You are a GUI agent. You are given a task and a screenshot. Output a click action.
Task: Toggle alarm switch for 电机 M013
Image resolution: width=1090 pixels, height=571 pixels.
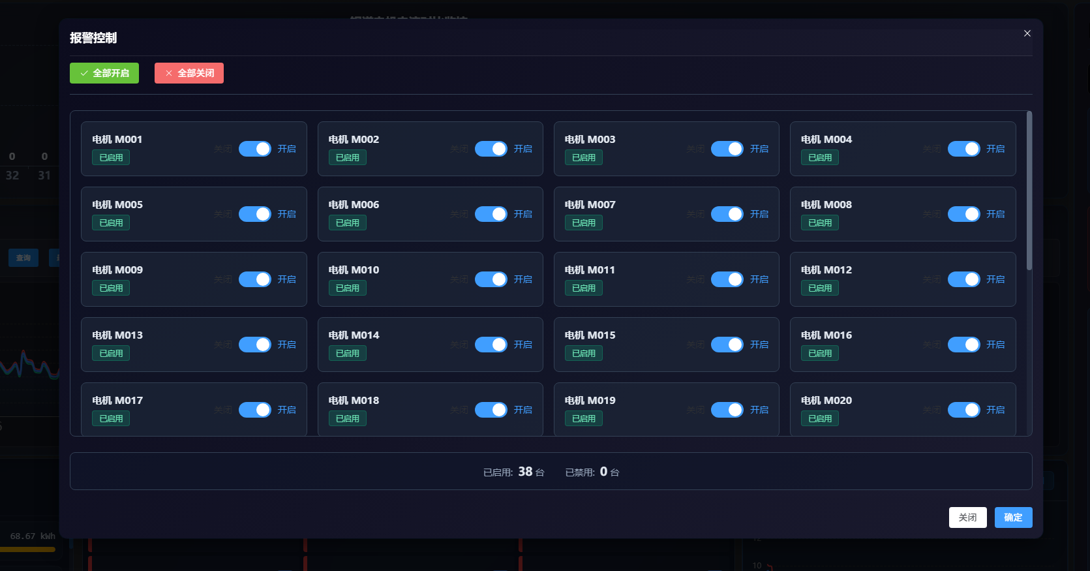(x=254, y=345)
